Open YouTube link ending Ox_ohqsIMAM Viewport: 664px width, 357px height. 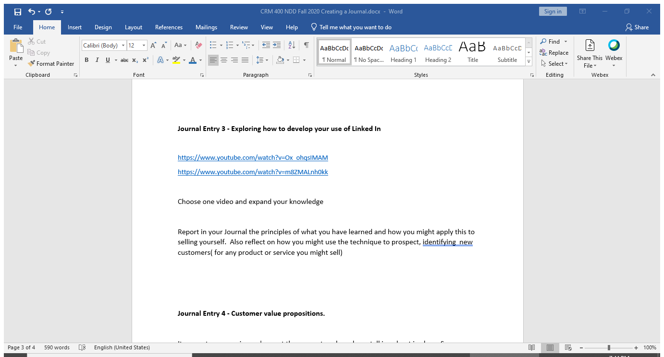click(253, 157)
